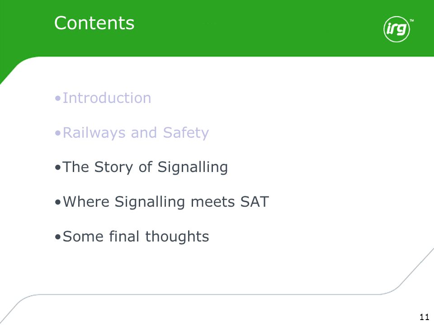The width and height of the screenshot is (434, 325).
Task: Select Where Signalling meets SAT entry
Action: click(x=166, y=202)
